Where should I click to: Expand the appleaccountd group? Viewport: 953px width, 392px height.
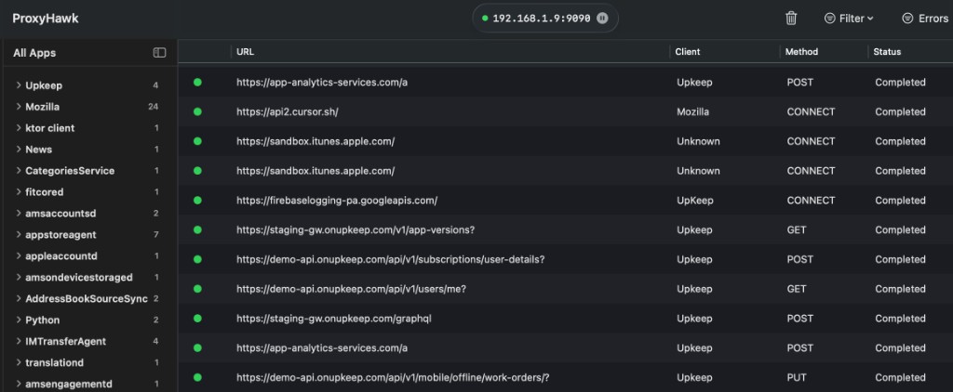coord(19,255)
